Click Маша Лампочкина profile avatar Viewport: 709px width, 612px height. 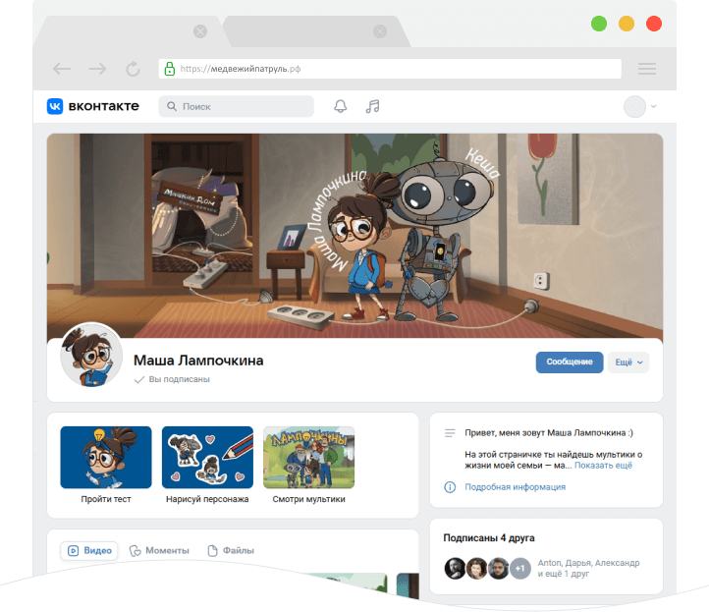(91, 355)
